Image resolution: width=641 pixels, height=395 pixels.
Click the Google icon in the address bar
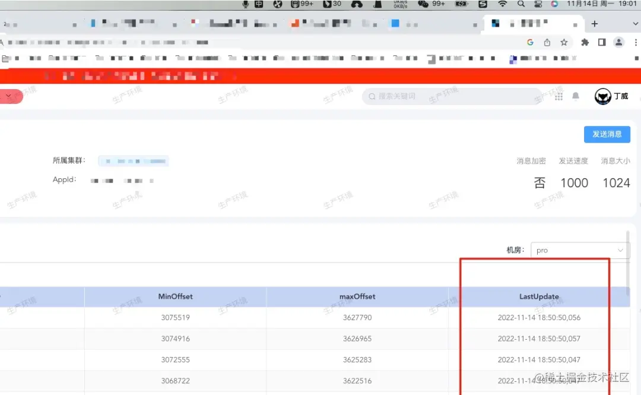[530, 42]
